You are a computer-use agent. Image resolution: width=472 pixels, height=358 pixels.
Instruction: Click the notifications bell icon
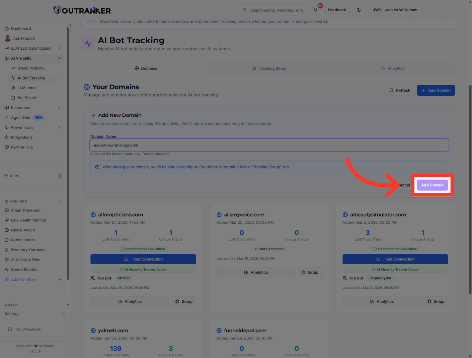coord(315,10)
